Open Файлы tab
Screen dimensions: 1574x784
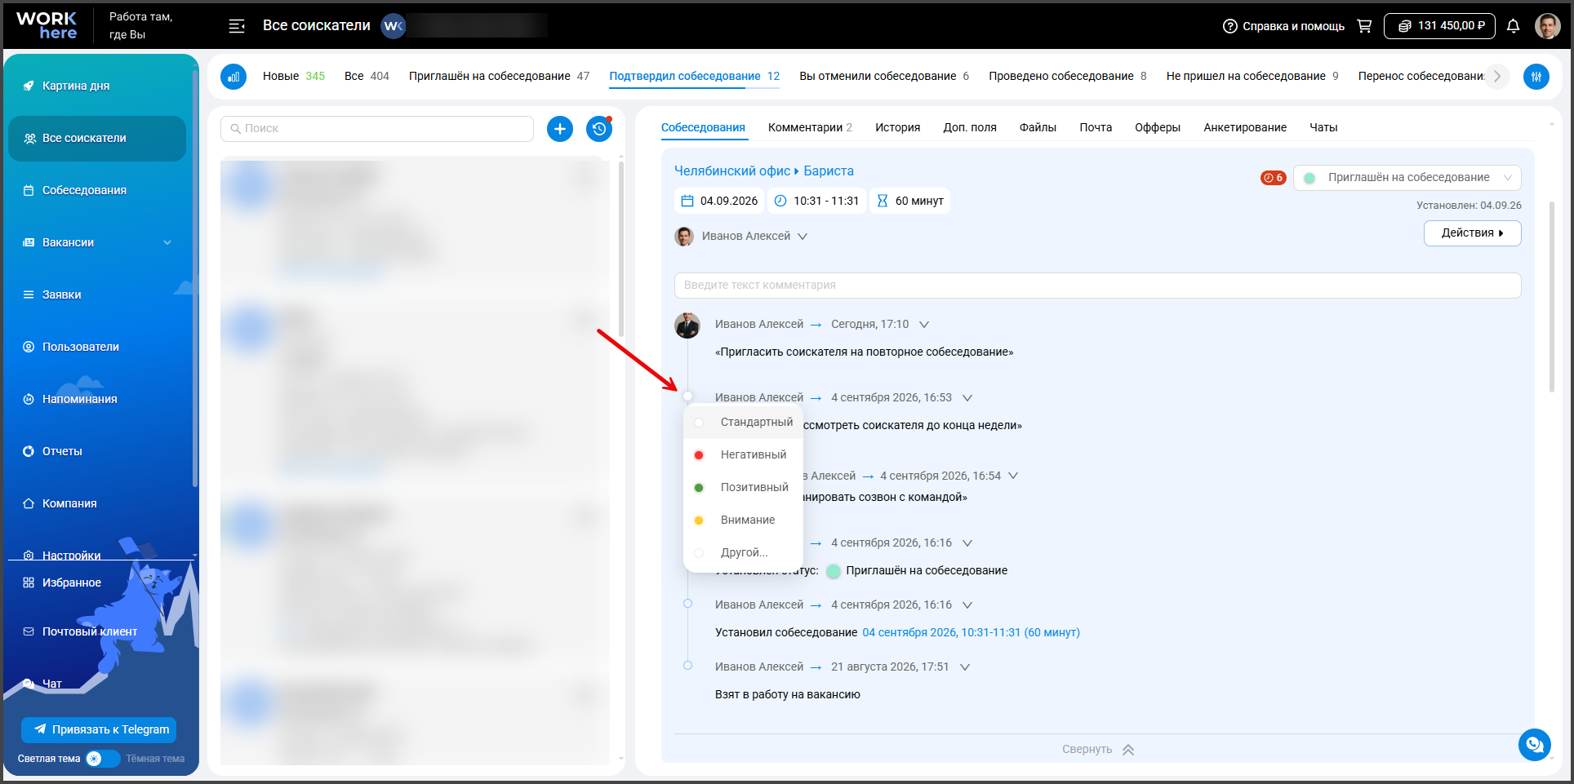(1038, 127)
